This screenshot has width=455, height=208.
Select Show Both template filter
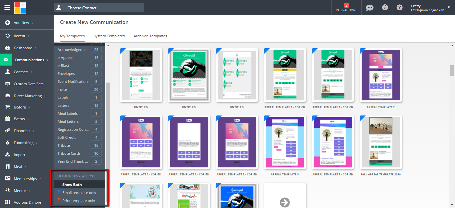79,185
